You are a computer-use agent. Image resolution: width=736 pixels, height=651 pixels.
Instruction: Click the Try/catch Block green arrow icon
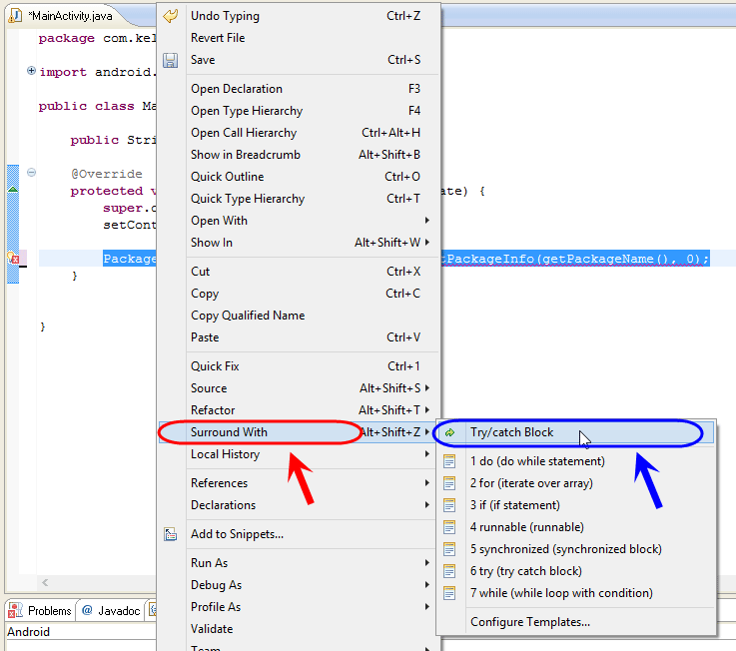tap(449, 432)
